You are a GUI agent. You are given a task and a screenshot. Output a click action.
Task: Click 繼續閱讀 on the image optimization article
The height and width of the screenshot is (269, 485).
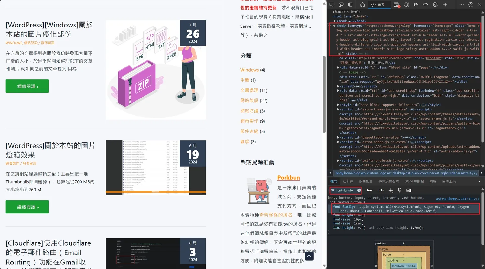[27, 86]
